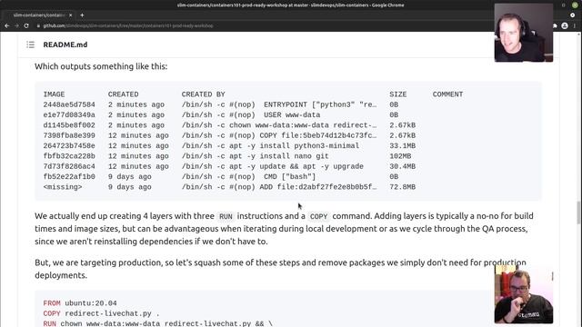Click the bottom-right webcam video thumbnail
This screenshot has height=327, width=582.
coord(524,294)
